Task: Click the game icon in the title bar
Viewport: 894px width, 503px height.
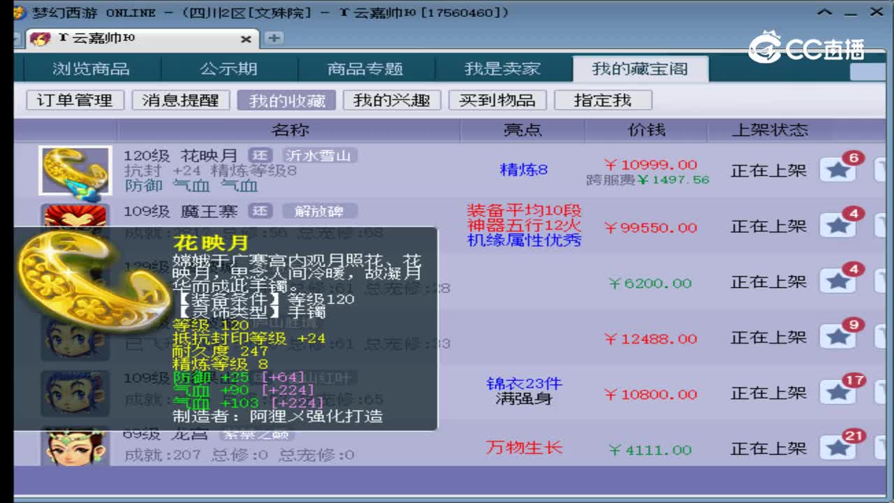Action: tap(20, 12)
